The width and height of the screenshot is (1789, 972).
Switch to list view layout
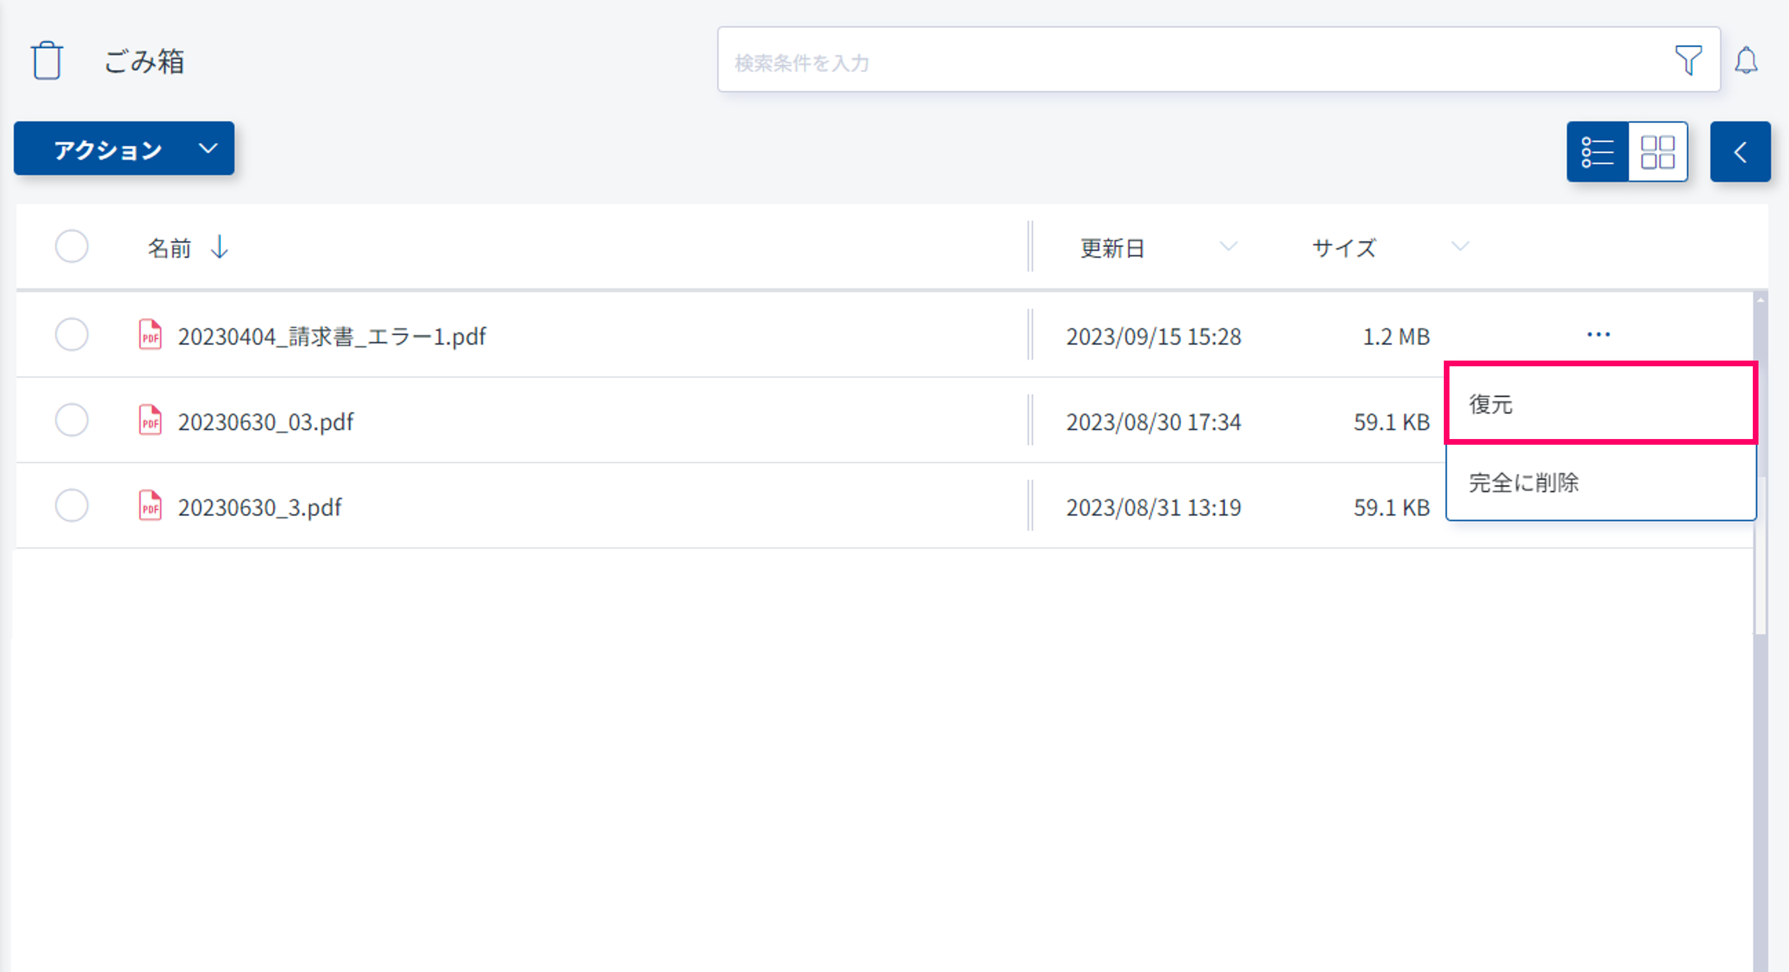(1597, 152)
